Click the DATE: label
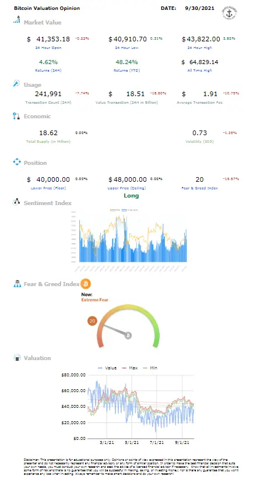Viewport: 257px width, 490px height. pyautogui.click(x=168, y=8)
